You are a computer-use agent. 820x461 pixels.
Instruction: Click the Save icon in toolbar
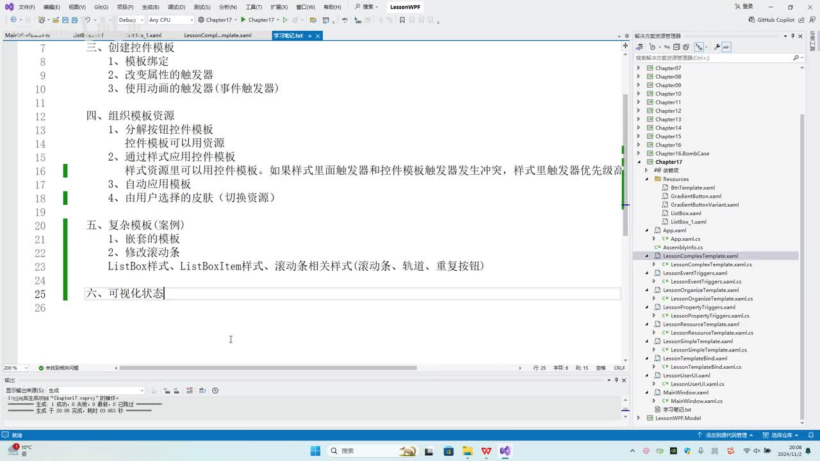click(65, 20)
